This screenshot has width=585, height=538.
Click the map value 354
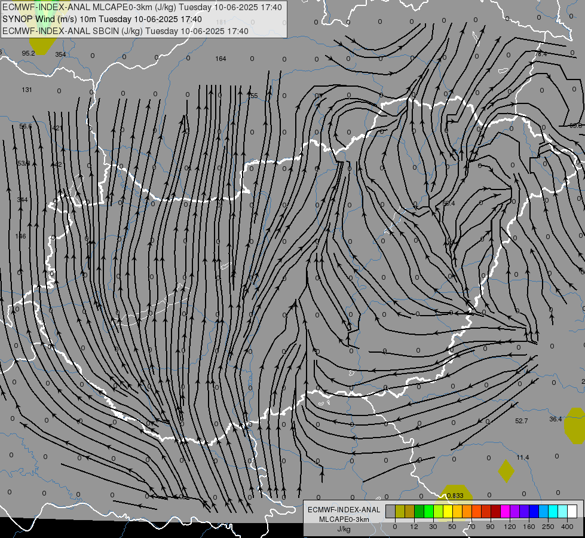pyautogui.click(x=60, y=54)
